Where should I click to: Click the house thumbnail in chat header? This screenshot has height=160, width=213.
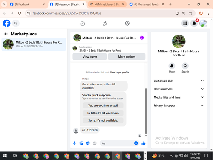coord(77,38)
